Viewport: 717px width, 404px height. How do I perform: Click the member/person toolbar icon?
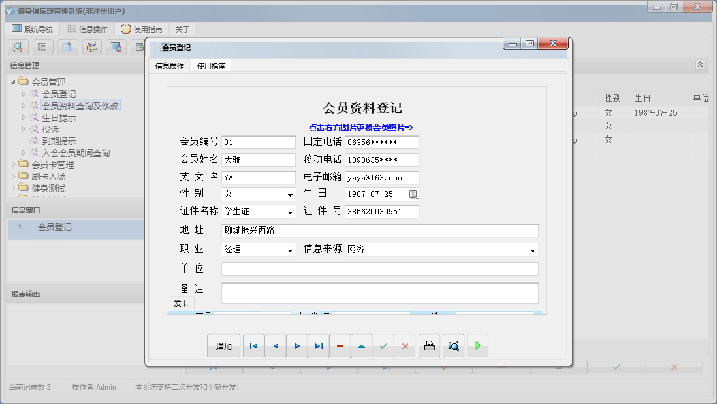[x=91, y=47]
